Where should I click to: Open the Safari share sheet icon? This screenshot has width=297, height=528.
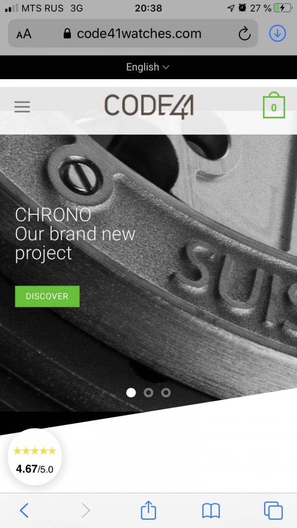pos(148,510)
